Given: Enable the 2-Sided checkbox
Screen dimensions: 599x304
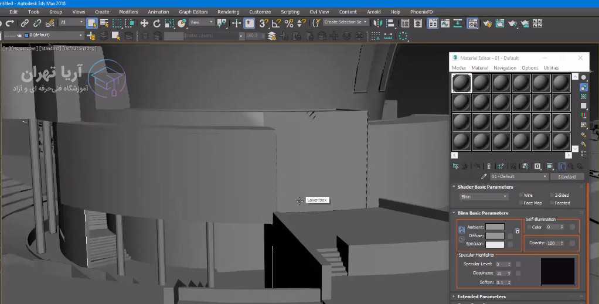Looking at the screenshot, I should pos(552,195).
